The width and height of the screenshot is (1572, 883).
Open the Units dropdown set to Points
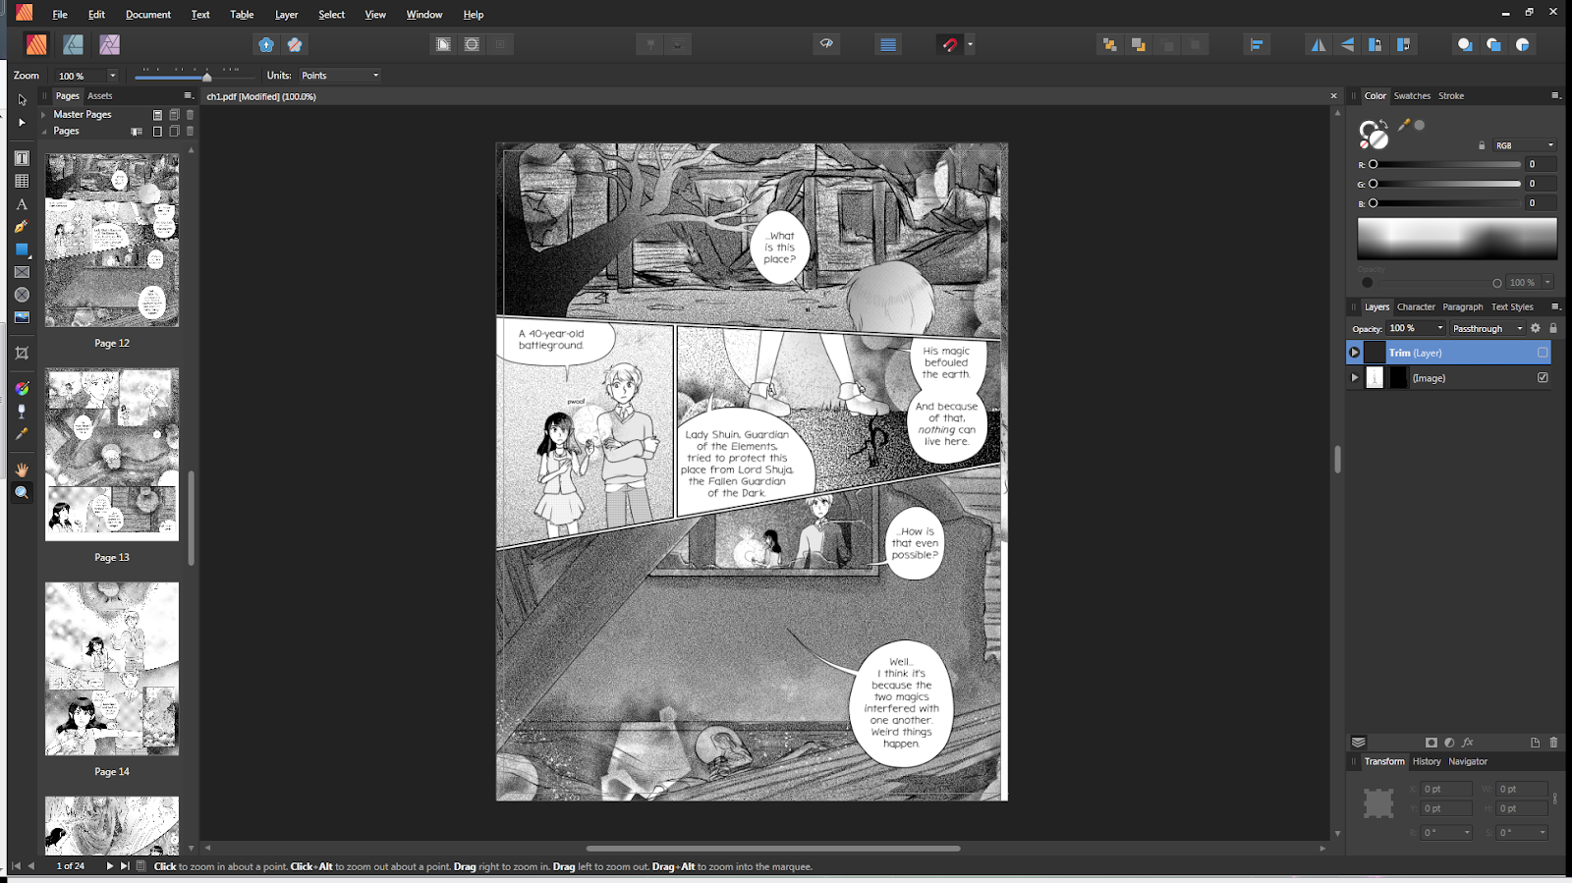340,76
